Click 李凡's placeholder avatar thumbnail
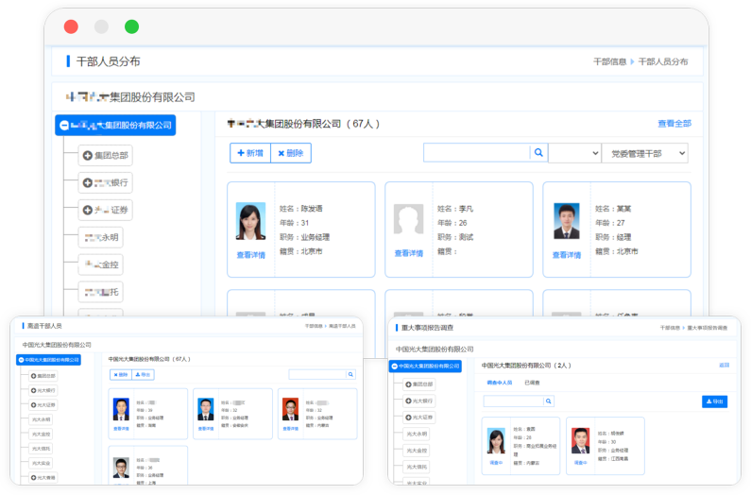The height and width of the screenshot is (495, 751). coord(408,221)
